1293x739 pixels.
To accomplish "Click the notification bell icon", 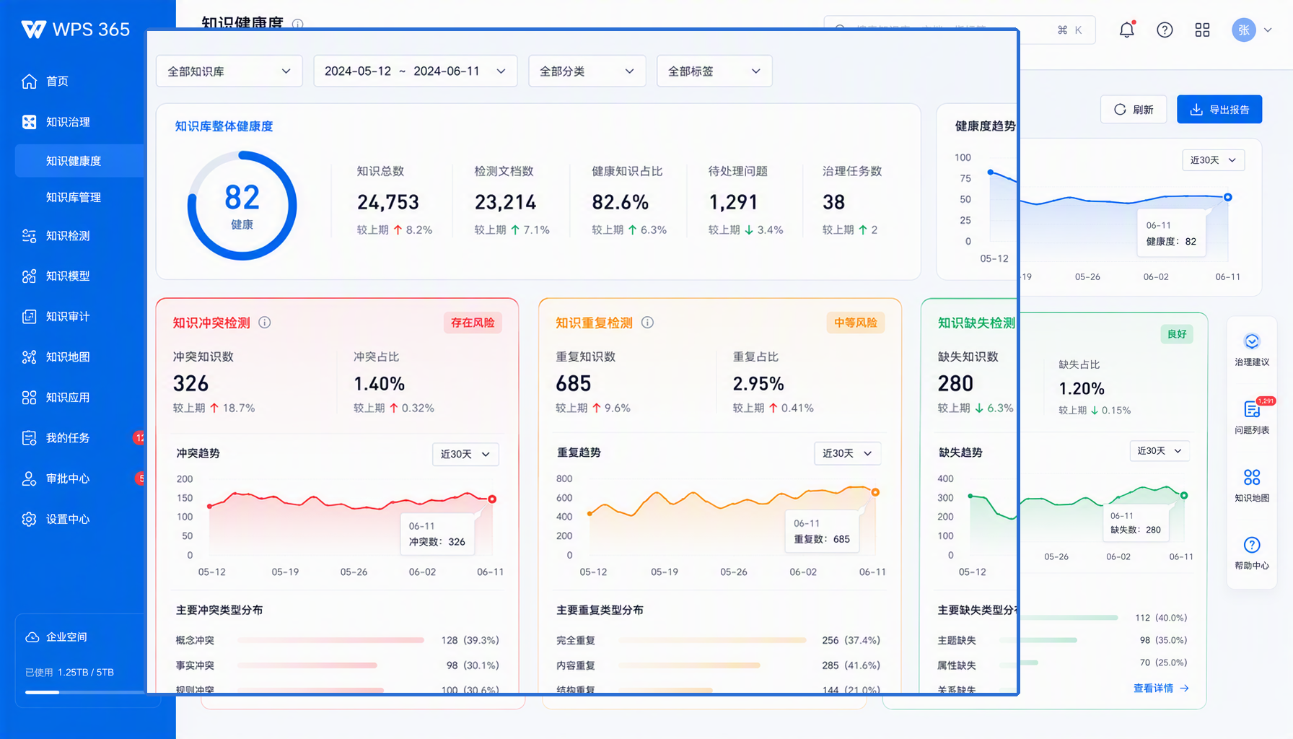I will [1126, 30].
